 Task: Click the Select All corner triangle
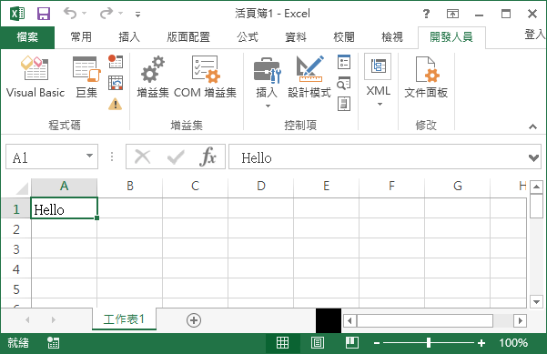[22, 188]
